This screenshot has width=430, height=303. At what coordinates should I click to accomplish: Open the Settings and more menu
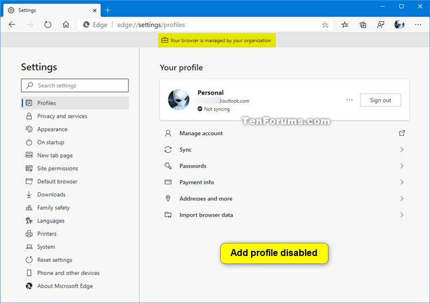click(418, 25)
